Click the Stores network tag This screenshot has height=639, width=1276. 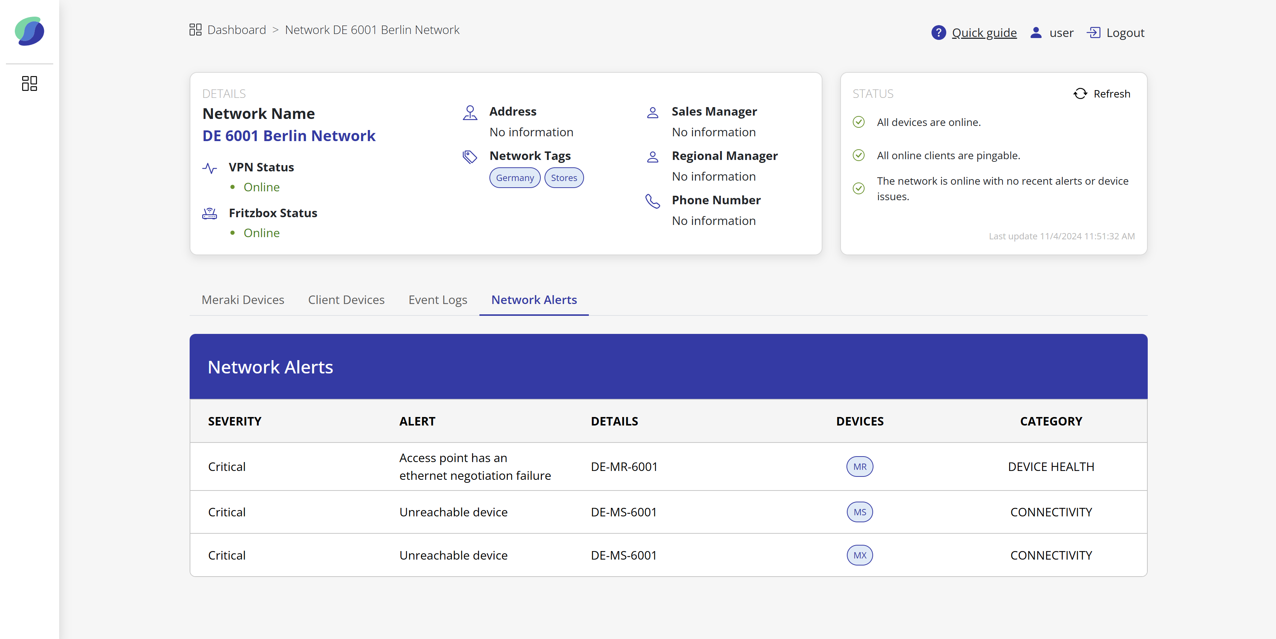click(564, 178)
